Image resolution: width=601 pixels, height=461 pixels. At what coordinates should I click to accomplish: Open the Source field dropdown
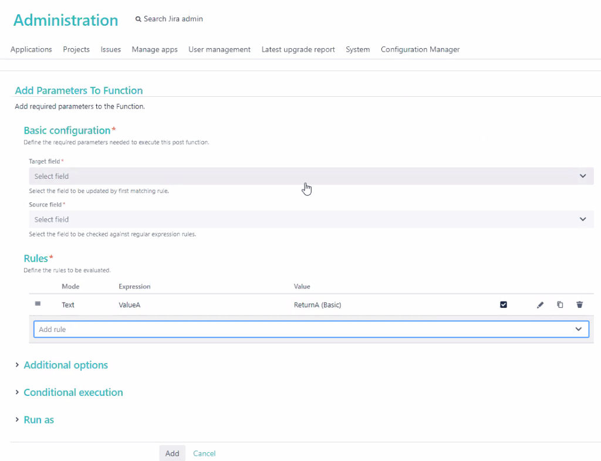tap(311, 219)
